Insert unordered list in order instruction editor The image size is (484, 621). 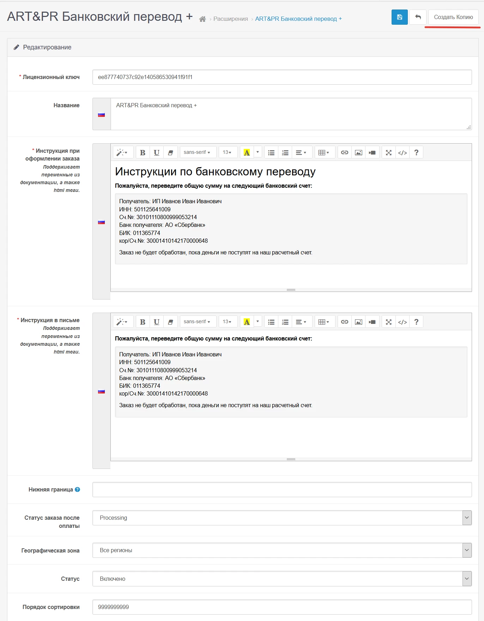coord(271,152)
